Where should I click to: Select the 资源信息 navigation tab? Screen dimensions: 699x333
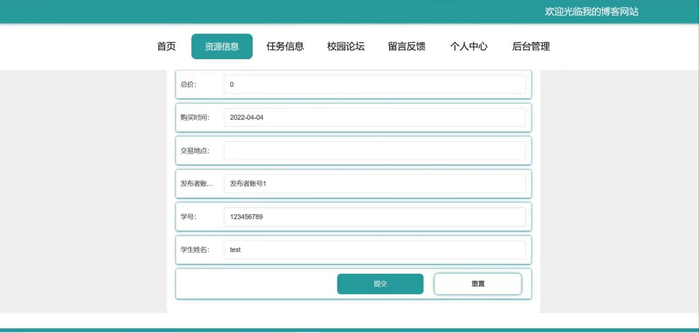222,46
